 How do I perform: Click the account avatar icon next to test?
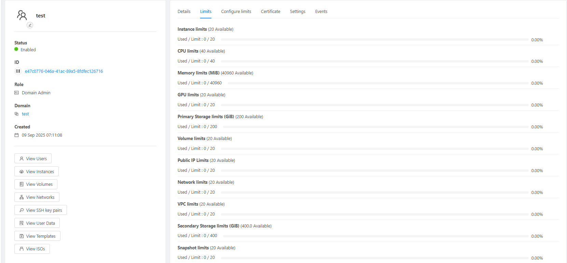tap(22, 15)
